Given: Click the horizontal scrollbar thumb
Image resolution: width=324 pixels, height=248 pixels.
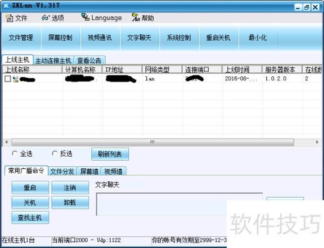Looking at the screenshot, I should 153,142.
